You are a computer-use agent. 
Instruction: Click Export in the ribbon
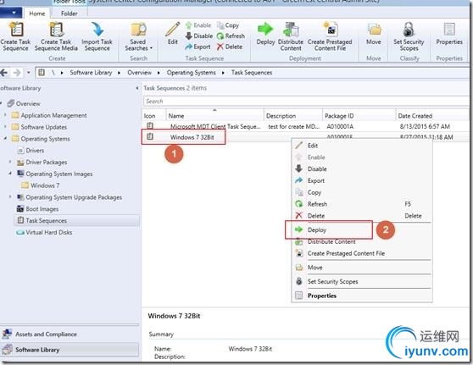198,47
